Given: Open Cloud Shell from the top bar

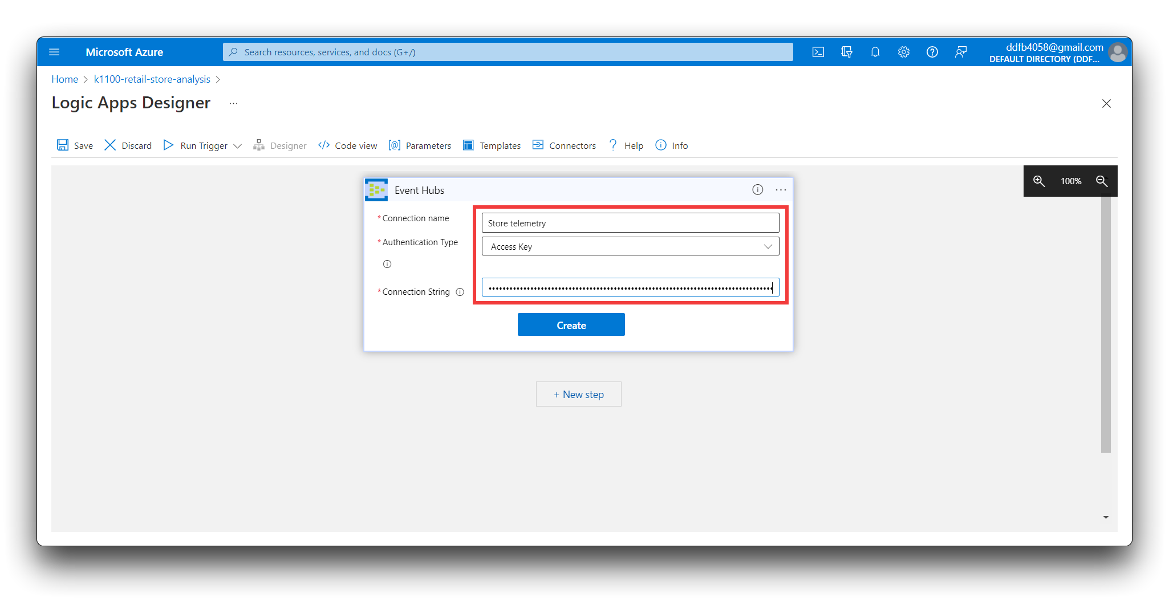Looking at the screenshot, I should point(818,52).
